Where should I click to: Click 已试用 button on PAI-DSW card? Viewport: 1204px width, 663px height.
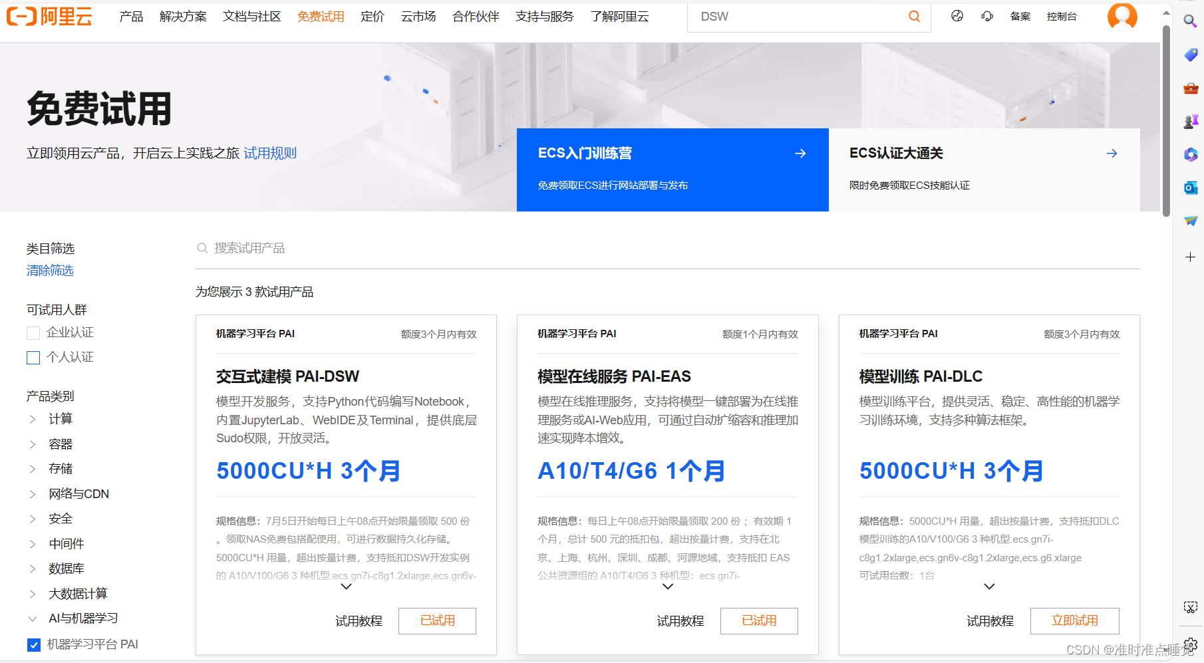(437, 621)
